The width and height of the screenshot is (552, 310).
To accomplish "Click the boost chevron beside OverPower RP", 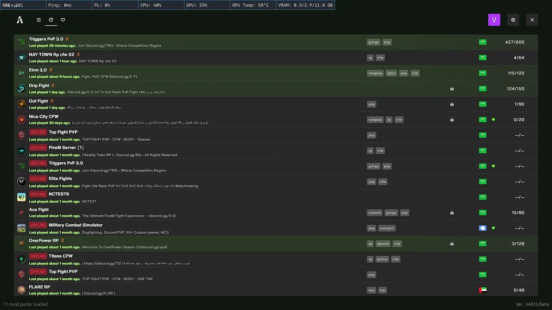I will pos(63,241).
